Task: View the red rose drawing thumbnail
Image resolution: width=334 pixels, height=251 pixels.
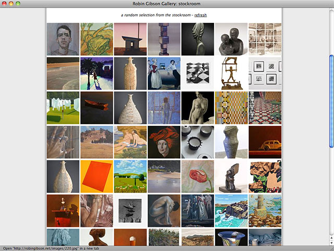Action: [x=198, y=176]
